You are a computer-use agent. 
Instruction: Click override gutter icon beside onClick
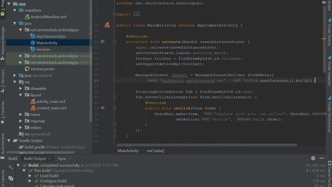[x=103, y=108]
